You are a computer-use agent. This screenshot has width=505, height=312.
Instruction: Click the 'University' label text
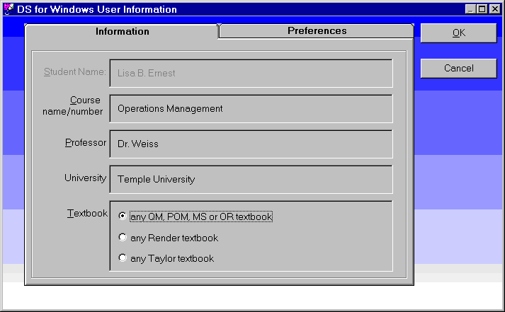pos(85,178)
